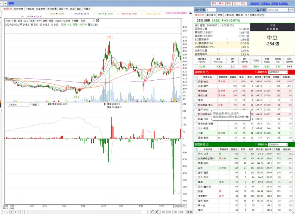Click the 本益比 chart toolbar button
The width and height of the screenshot is (295, 214).
(58, 21)
